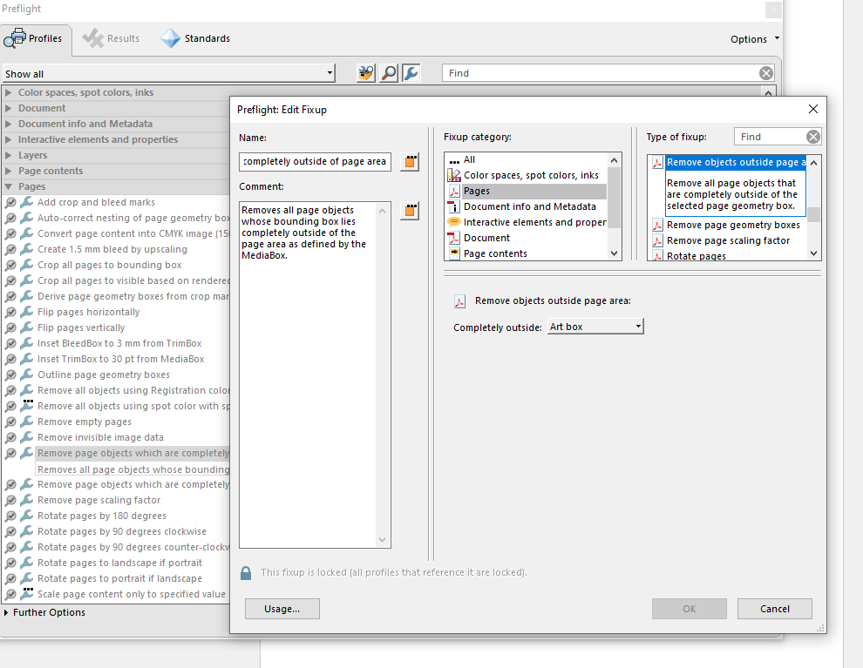Toggle check mark for Flip pages vertically
This screenshot has width=863, height=668.
point(10,328)
